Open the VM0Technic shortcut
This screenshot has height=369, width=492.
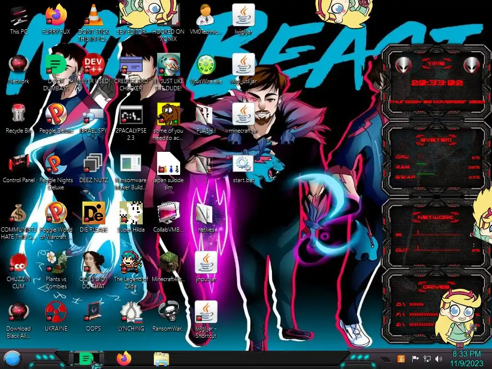point(206,15)
